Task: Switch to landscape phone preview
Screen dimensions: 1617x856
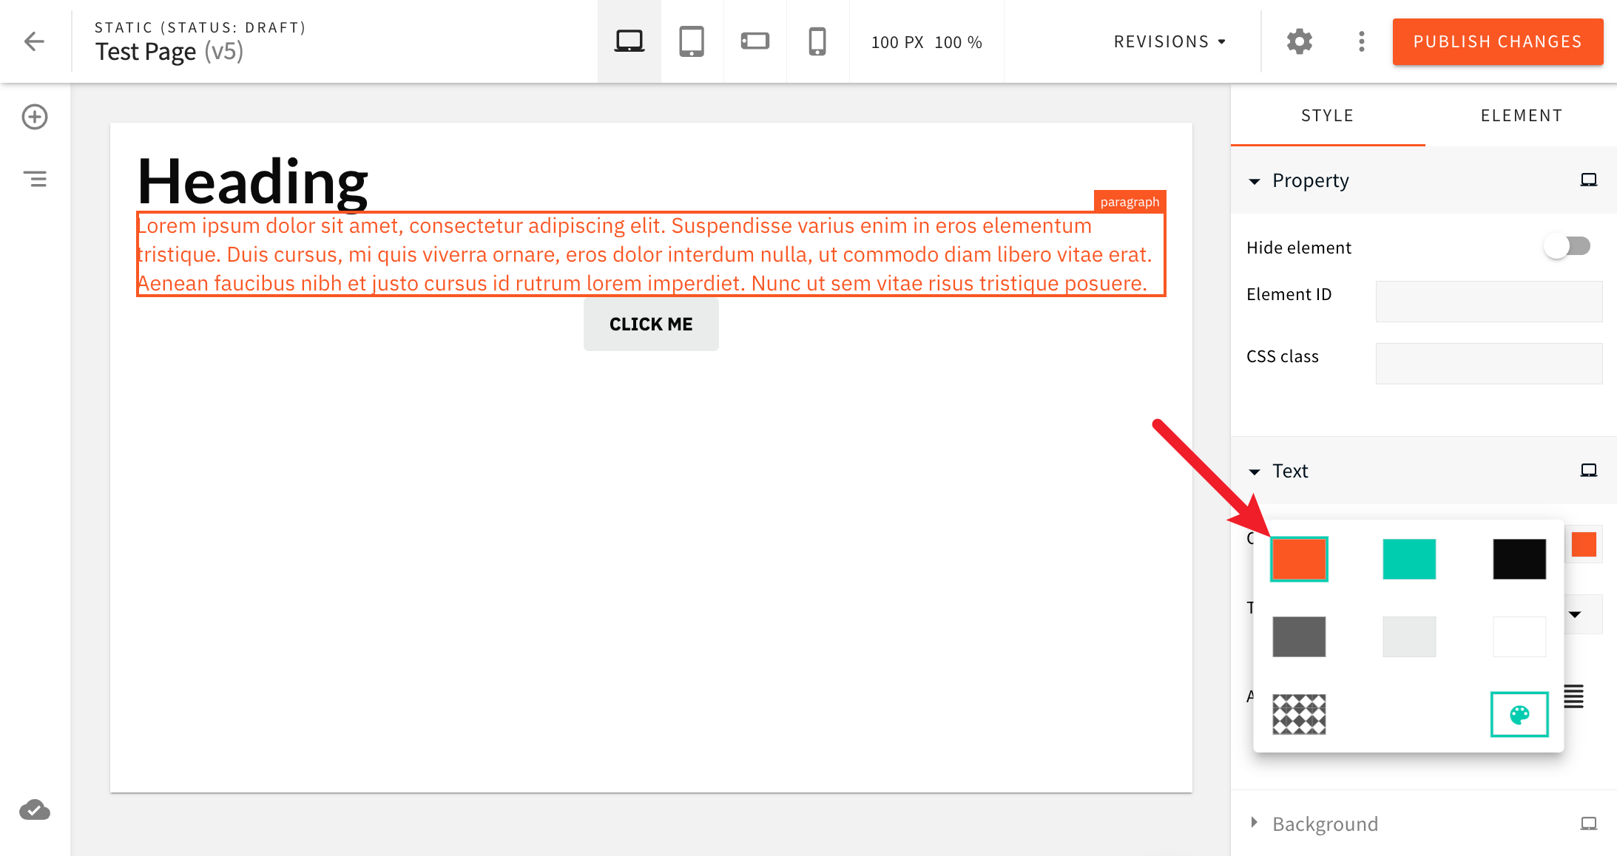Action: click(x=754, y=41)
